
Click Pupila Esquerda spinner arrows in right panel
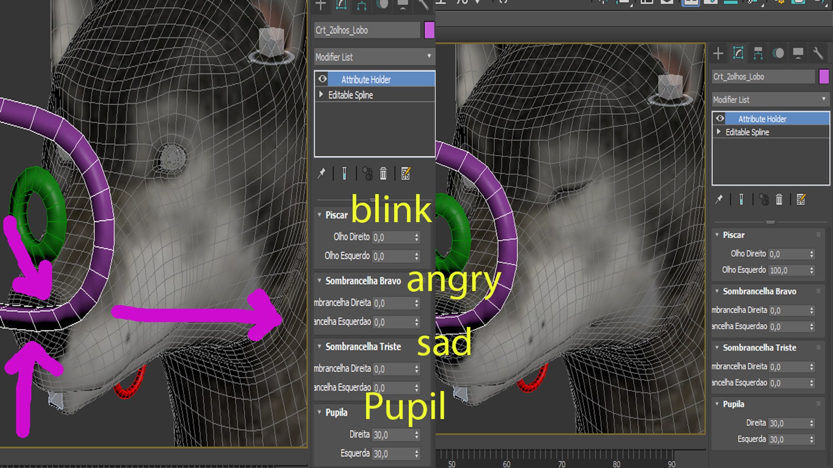pyautogui.click(x=811, y=439)
